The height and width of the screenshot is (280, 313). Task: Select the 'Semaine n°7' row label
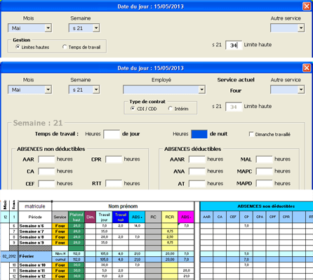coord(35,232)
